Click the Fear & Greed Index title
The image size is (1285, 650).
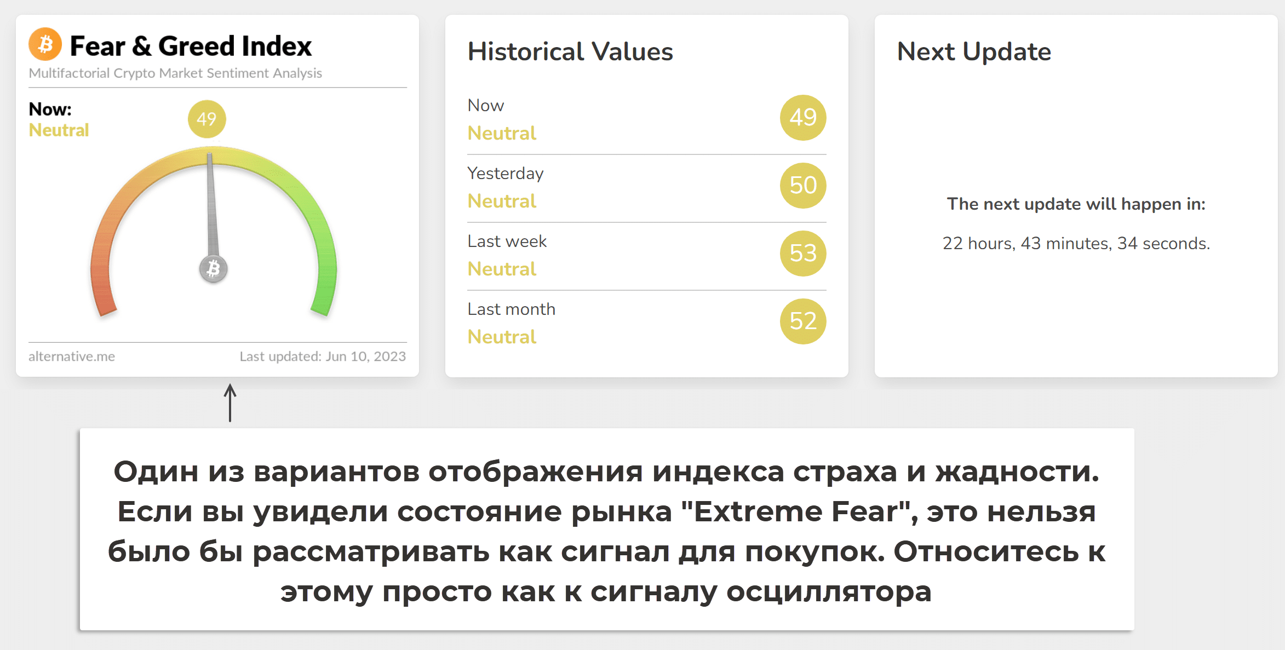coord(191,46)
